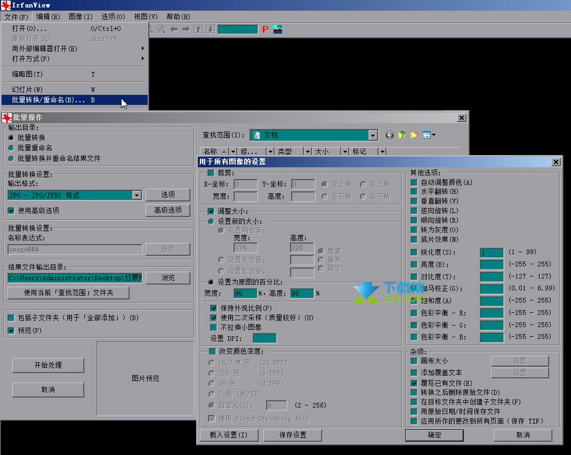This screenshot has height=455, width=571.
Task: Select 批量转换并重命名结果文件 radio option
Action: point(11,158)
